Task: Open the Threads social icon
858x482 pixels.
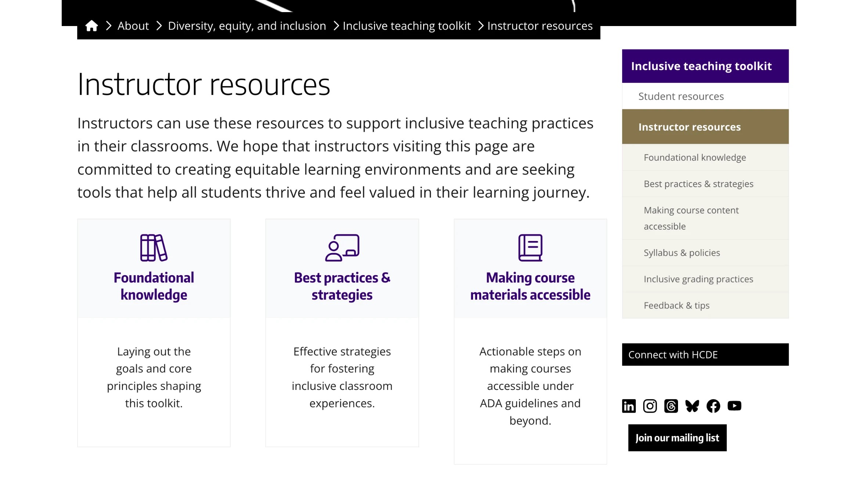Action: [x=671, y=406]
